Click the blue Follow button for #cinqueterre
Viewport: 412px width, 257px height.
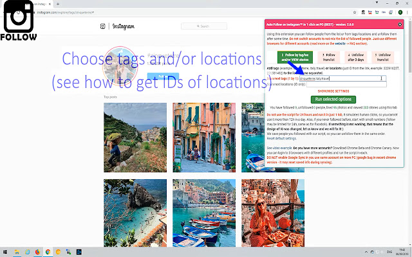[163, 76]
